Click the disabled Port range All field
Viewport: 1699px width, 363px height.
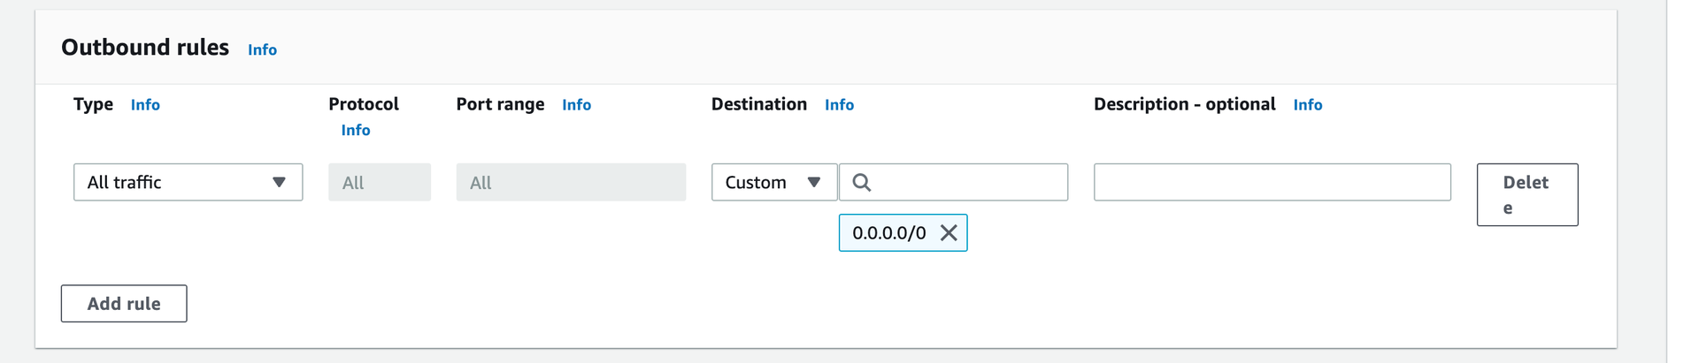tap(571, 183)
